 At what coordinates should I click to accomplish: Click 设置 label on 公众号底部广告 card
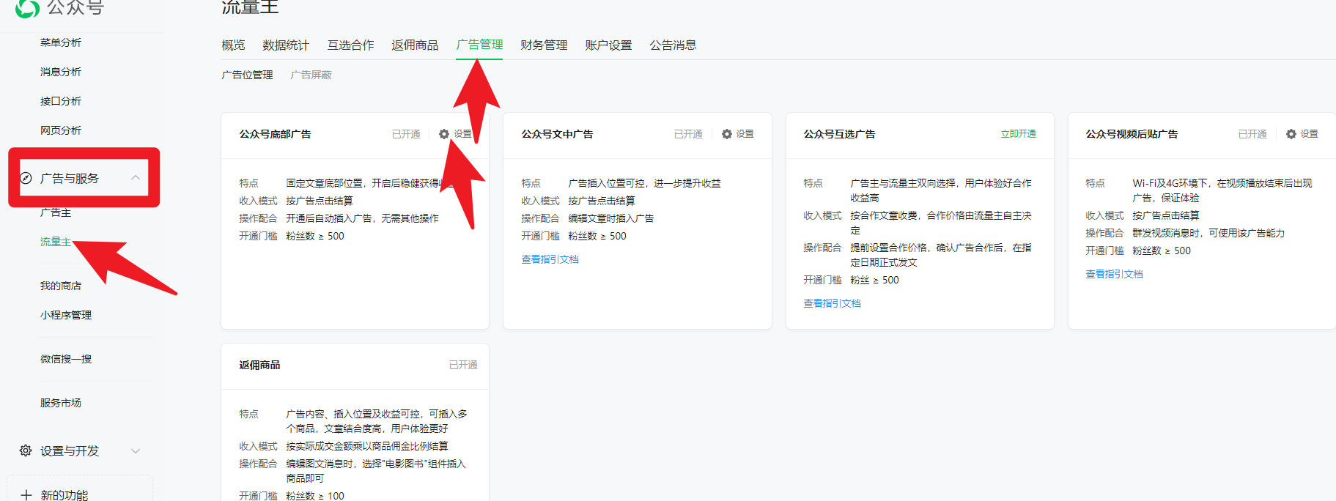click(463, 134)
